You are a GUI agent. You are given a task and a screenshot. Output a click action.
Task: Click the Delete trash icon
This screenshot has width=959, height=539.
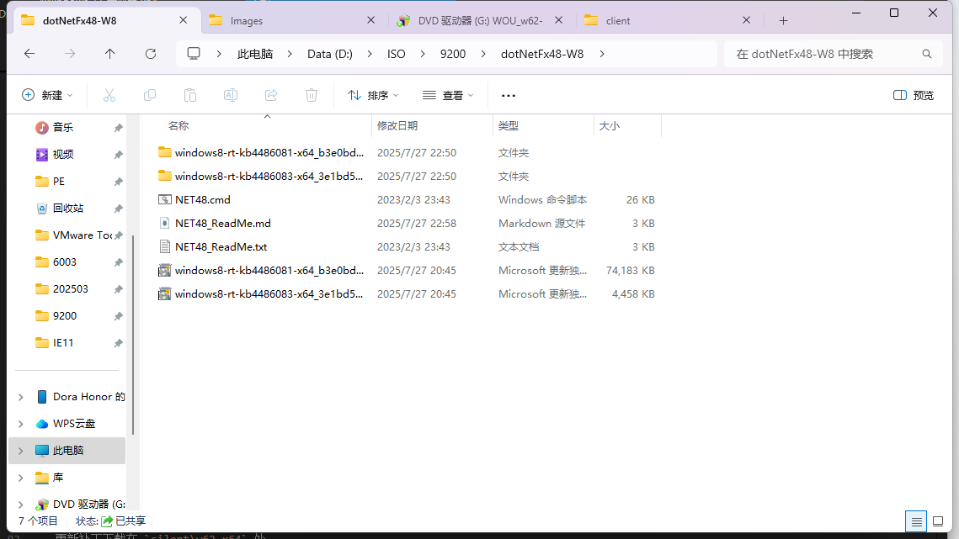click(312, 95)
